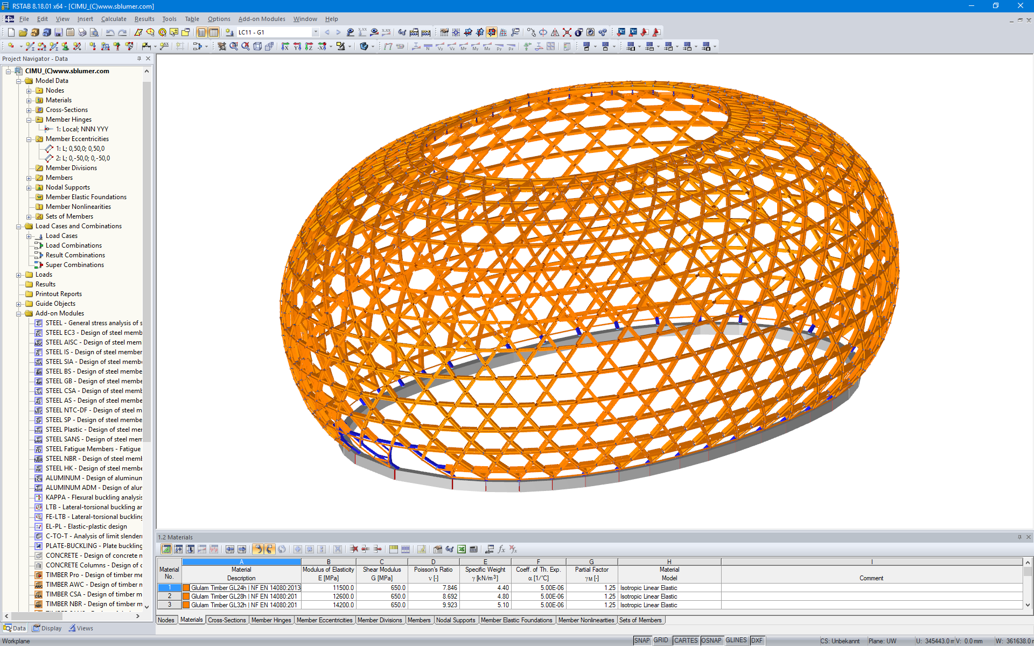Toggle GRID in the status bar
This screenshot has width=1034, height=646.
(661, 641)
